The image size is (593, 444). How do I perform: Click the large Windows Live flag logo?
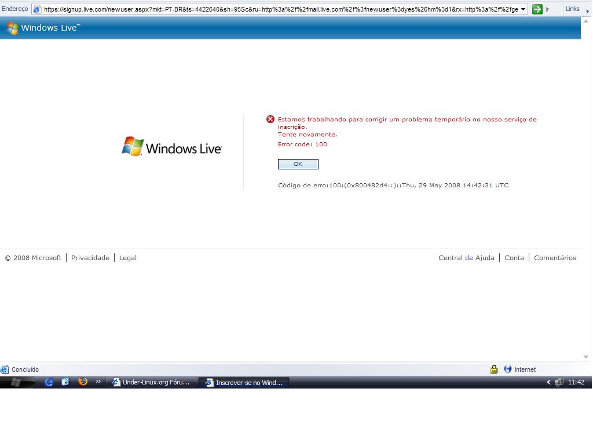click(171, 146)
